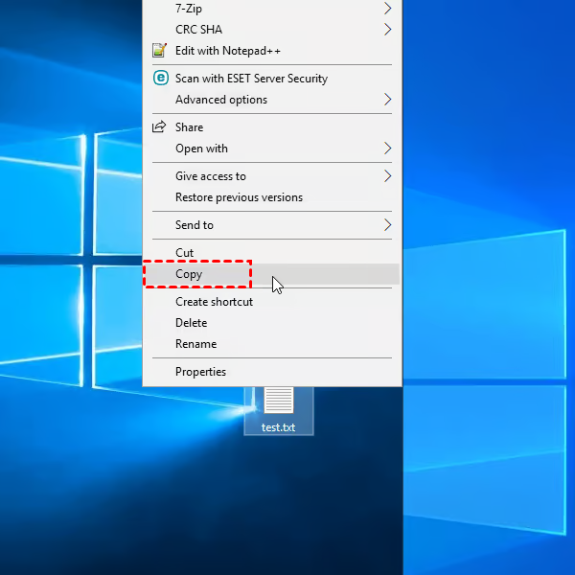Open Properties from the context menu
This screenshot has height=575, width=575.
(200, 372)
